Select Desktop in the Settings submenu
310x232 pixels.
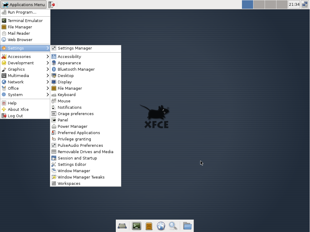(x=85, y=76)
